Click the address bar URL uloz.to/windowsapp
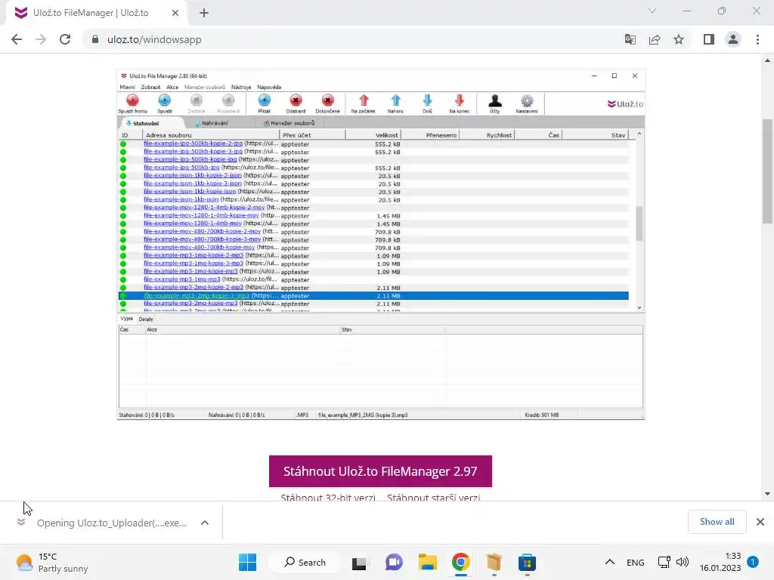This screenshot has width=774, height=580. pos(154,39)
